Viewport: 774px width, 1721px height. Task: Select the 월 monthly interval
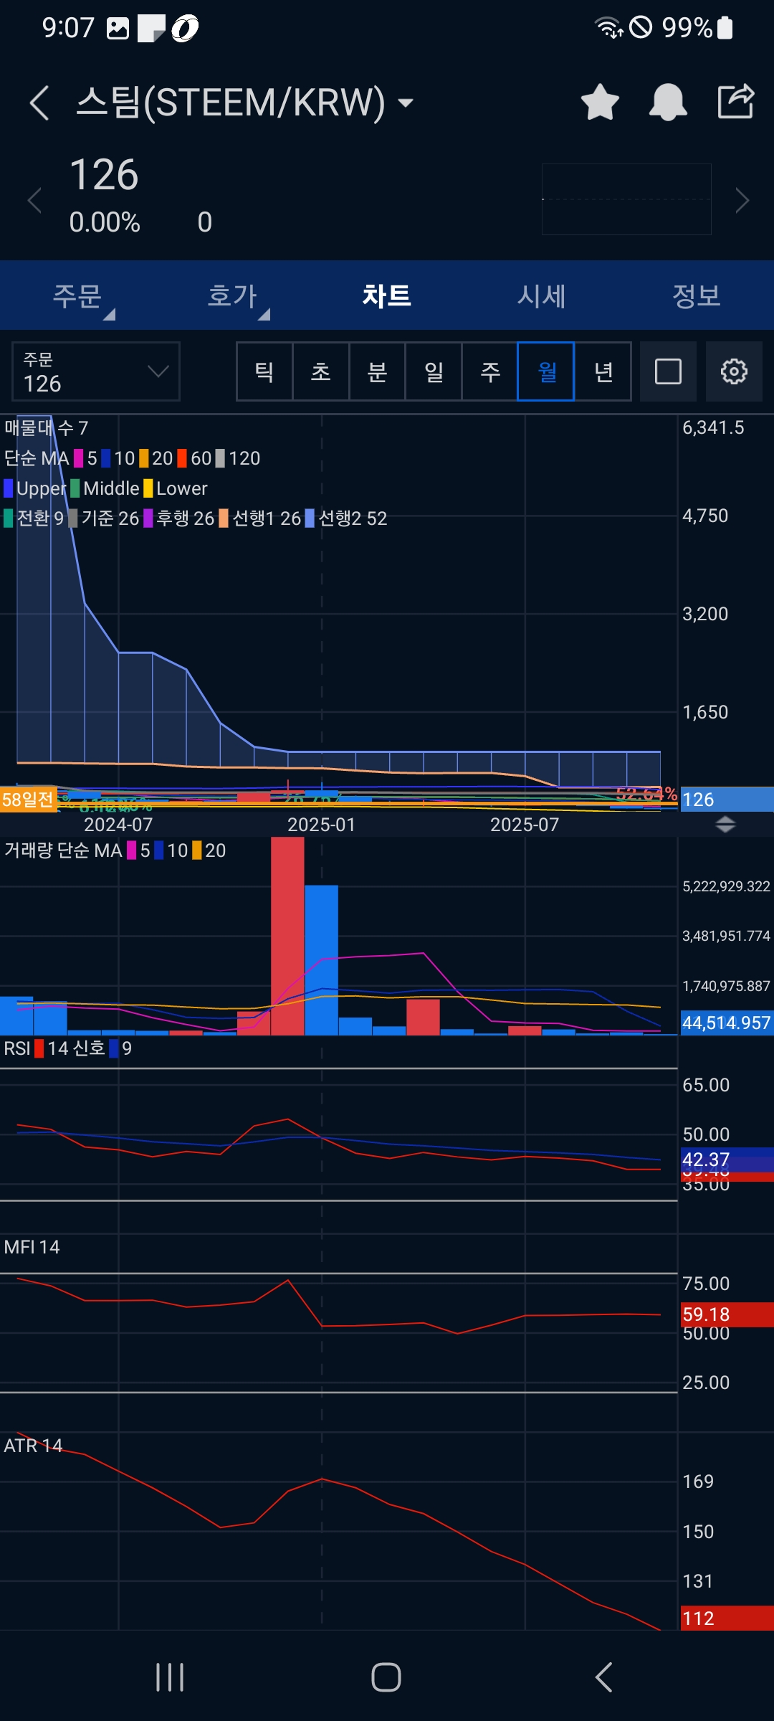coord(546,371)
